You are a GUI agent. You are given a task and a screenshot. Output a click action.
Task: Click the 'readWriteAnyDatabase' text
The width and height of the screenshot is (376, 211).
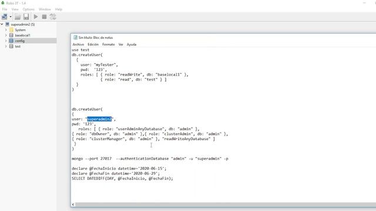pos(186,139)
